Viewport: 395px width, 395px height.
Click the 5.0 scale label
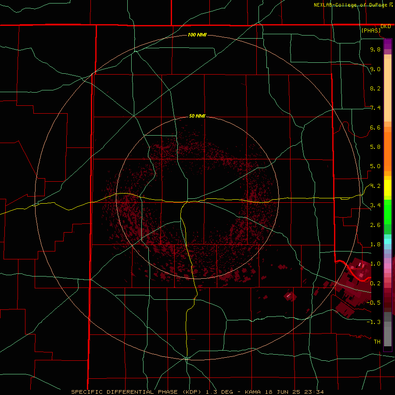(x=375, y=166)
